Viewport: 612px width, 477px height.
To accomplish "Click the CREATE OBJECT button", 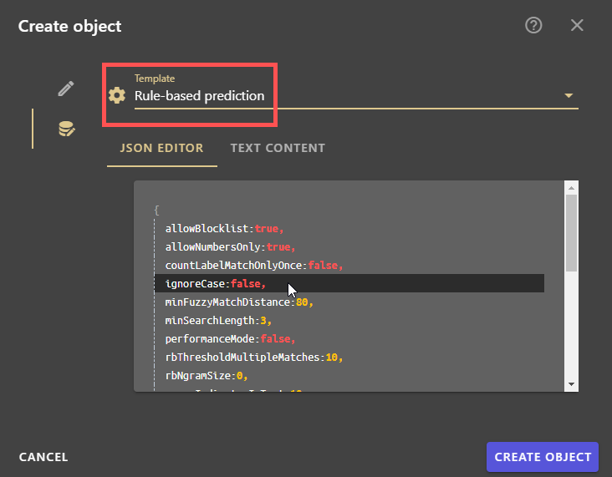I will click(x=542, y=457).
